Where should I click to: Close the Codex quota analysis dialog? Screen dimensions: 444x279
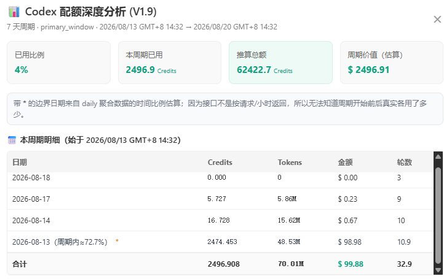tap(437, 20)
